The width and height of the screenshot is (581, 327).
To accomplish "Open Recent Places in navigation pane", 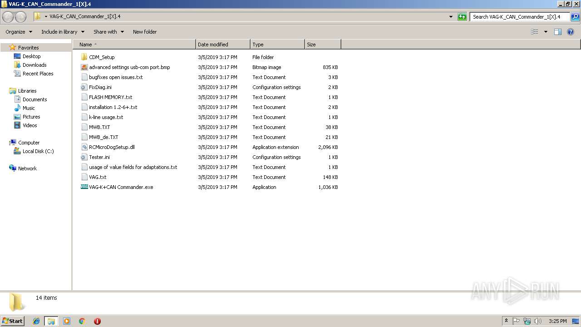I will click(38, 74).
